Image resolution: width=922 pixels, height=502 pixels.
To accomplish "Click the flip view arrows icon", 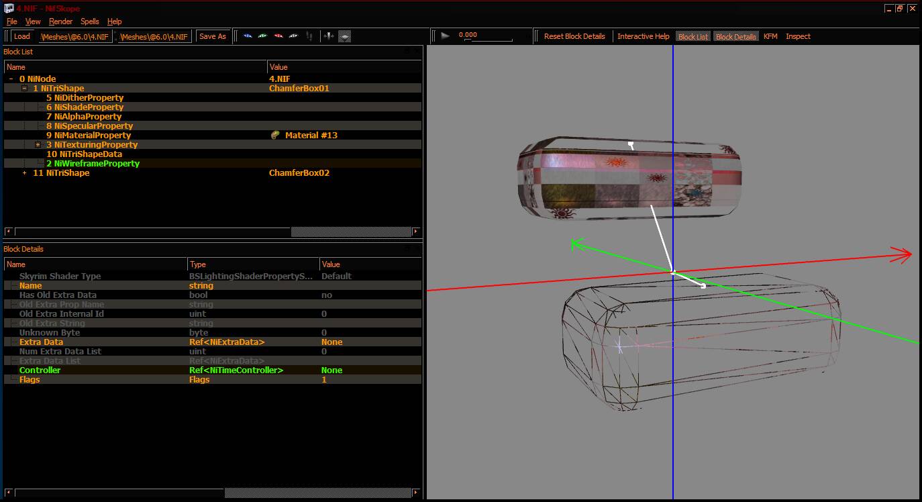I will (328, 36).
